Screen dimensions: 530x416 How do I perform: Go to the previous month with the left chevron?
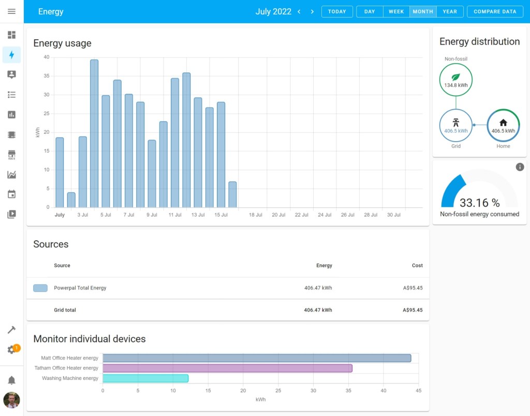click(x=299, y=11)
